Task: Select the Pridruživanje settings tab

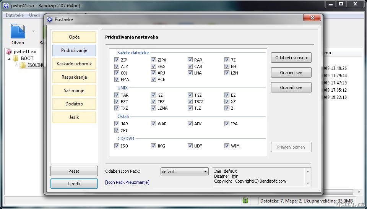Action: click(x=74, y=50)
